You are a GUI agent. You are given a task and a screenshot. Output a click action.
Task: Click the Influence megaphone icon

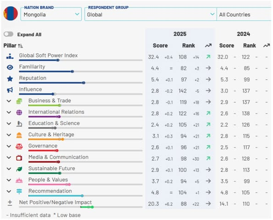click(10, 90)
